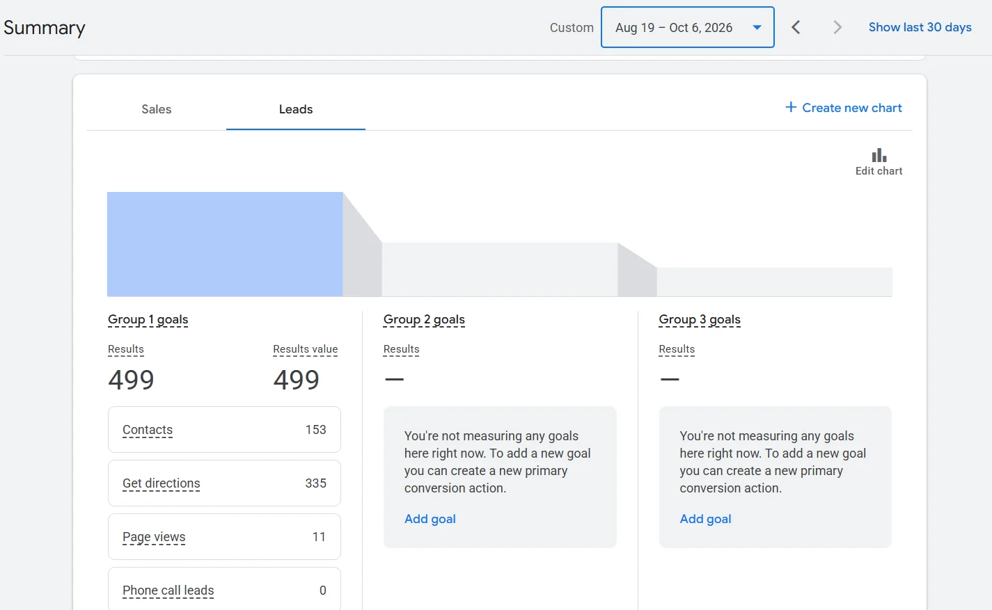
Task: Click the Create new chart text link
Action: [852, 108]
